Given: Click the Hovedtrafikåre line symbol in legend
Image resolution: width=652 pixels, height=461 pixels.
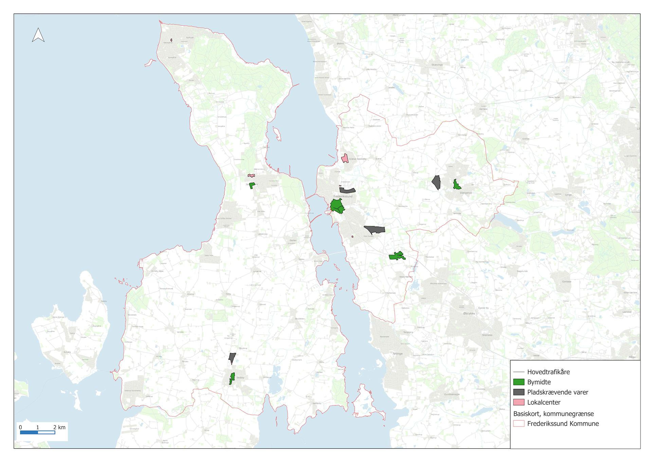Looking at the screenshot, I should 519,372.
